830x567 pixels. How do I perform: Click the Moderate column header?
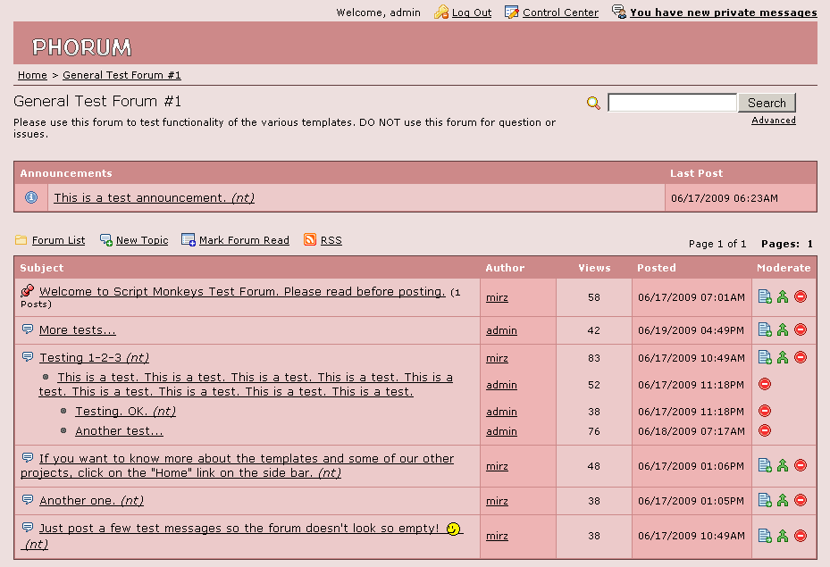point(784,268)
